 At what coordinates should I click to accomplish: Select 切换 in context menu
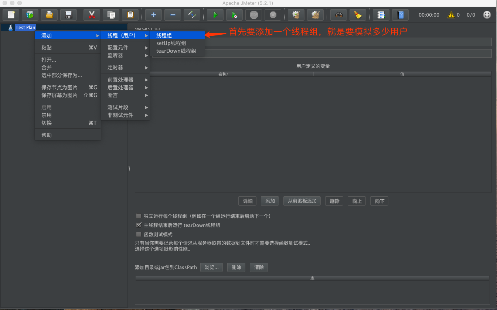coord(68,123)
